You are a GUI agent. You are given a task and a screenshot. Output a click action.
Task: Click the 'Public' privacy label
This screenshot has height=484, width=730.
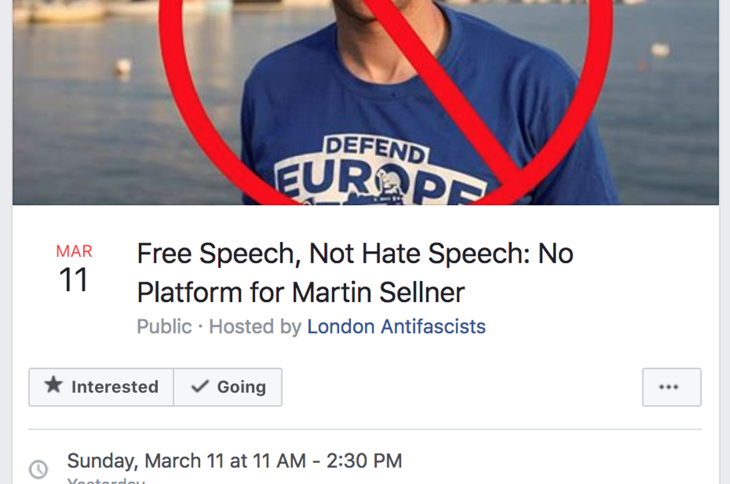coord(164,327)
